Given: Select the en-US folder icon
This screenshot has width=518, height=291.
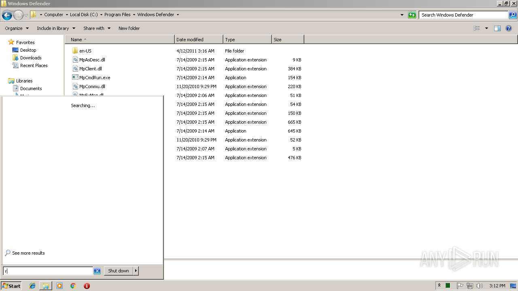Looking at the screenshot, I should [x=75, y=51].
